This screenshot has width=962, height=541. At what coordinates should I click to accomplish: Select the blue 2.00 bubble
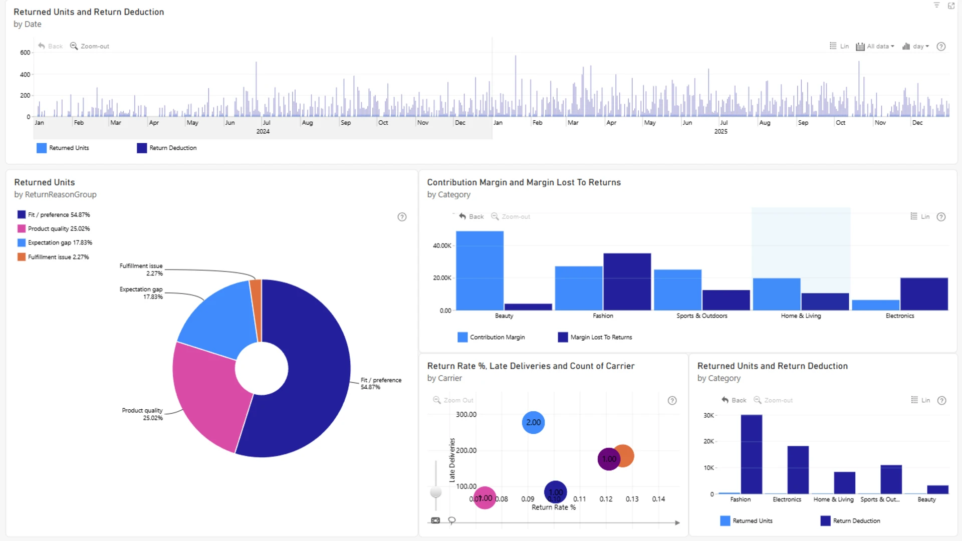[x=533, y=422]
